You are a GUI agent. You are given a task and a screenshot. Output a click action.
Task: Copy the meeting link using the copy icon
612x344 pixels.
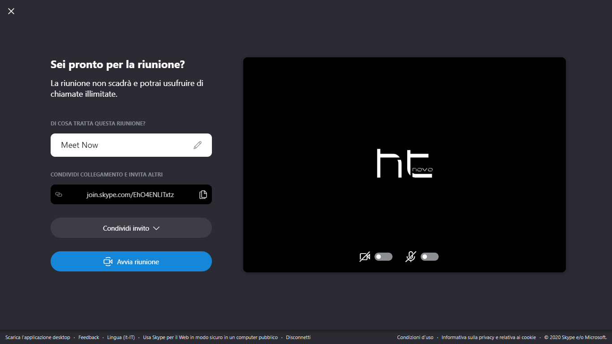point(203,194)
